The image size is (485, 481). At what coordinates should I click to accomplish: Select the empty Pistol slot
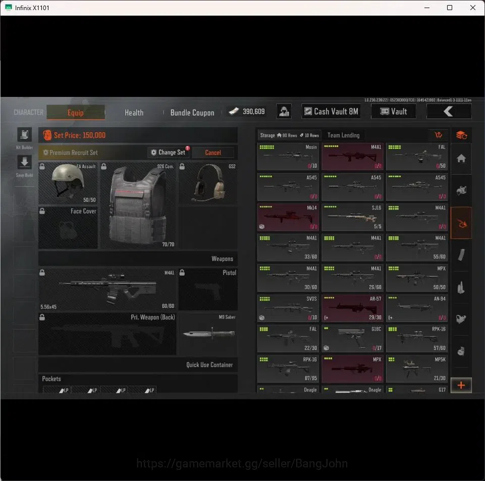tap(208, 289)
